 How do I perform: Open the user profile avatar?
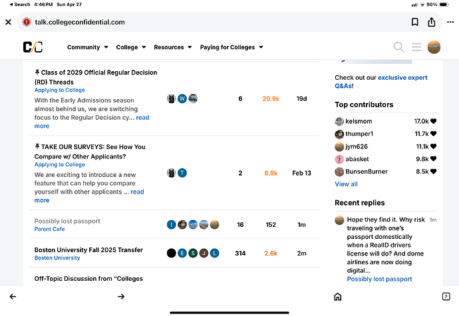434,47
